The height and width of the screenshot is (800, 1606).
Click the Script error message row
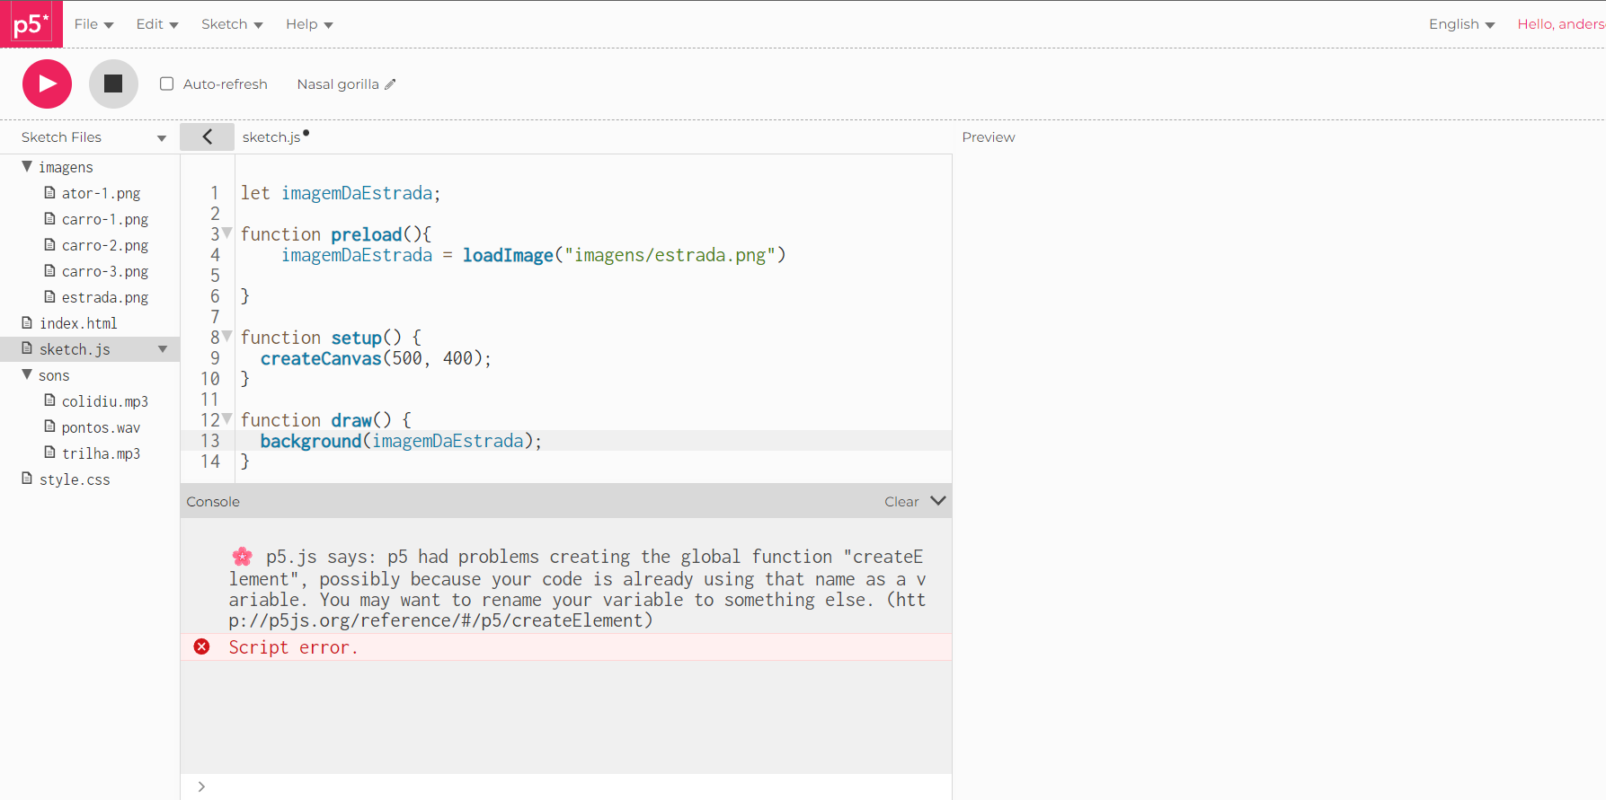pos(566,647)
